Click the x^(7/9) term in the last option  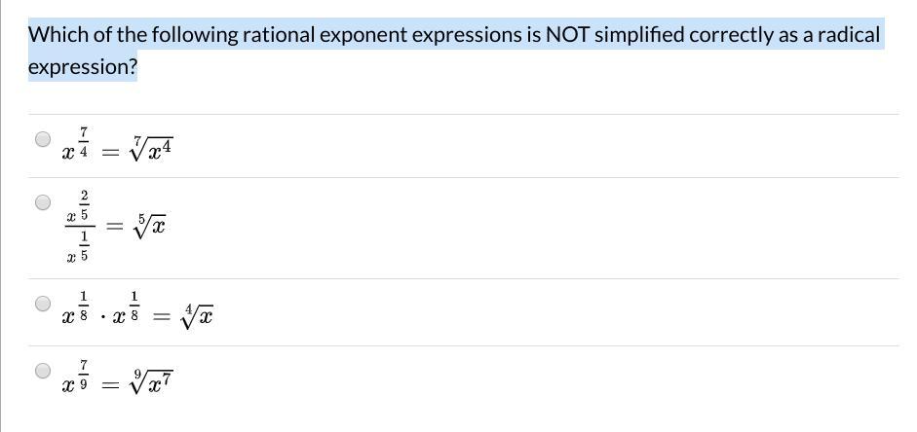[x=75, y=376]
